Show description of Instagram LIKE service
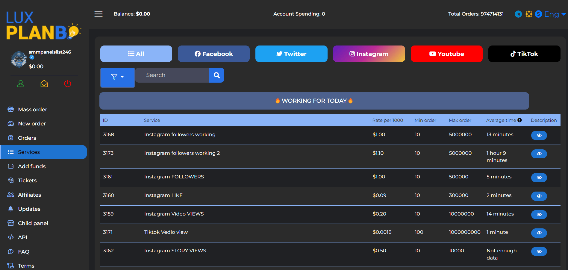The image size is (568, 270). click(539, 196)
